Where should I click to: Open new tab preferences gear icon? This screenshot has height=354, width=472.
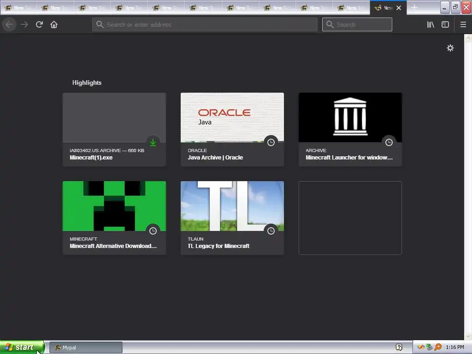pyautogui.click(x=450, y=48)
